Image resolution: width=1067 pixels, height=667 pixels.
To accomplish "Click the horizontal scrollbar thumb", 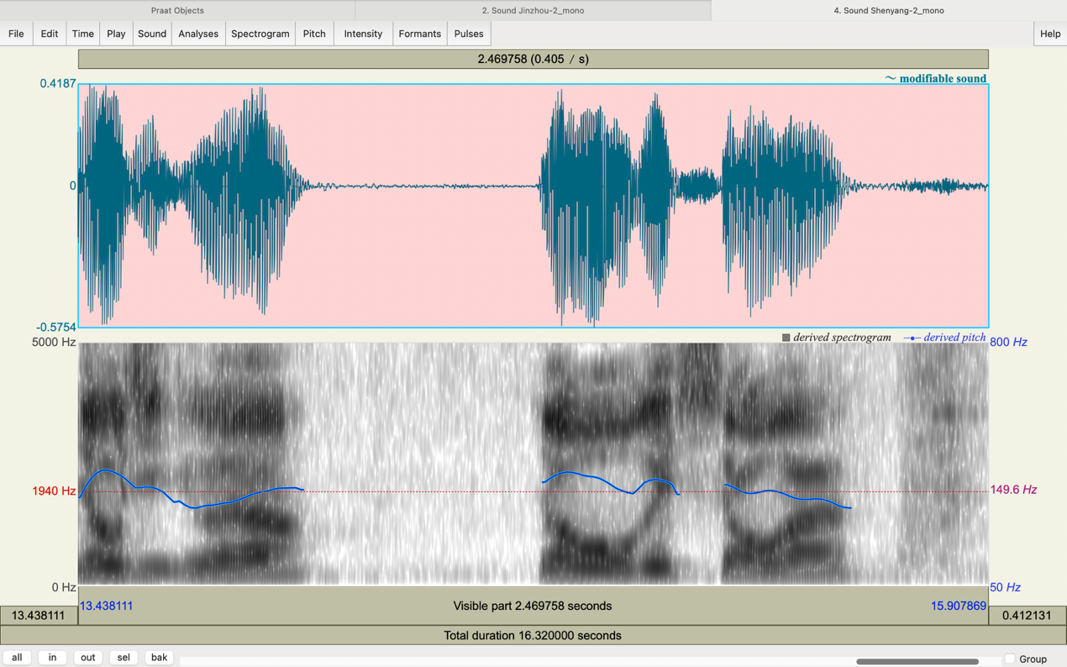I will coord(917,661).
